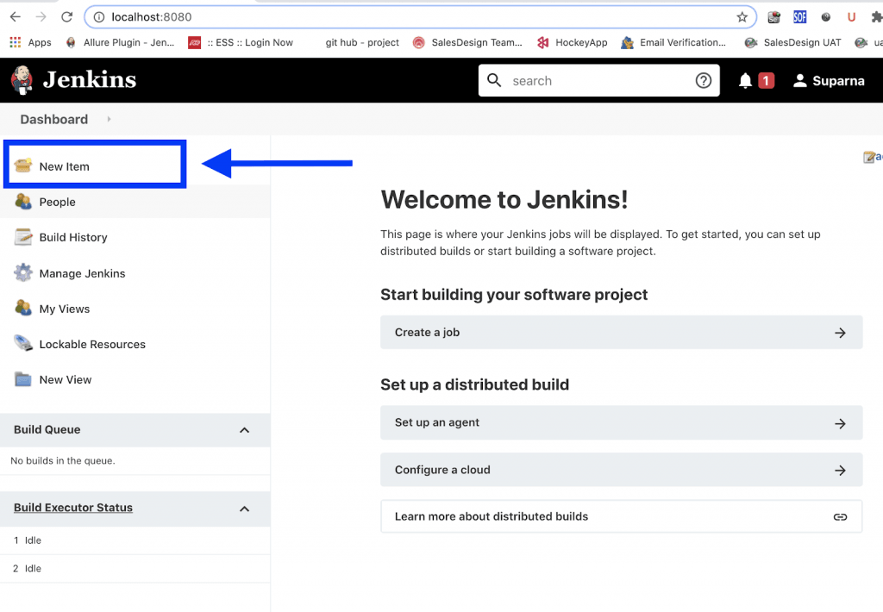Click the Create a job button
The image size is (883, 612).
621,333
